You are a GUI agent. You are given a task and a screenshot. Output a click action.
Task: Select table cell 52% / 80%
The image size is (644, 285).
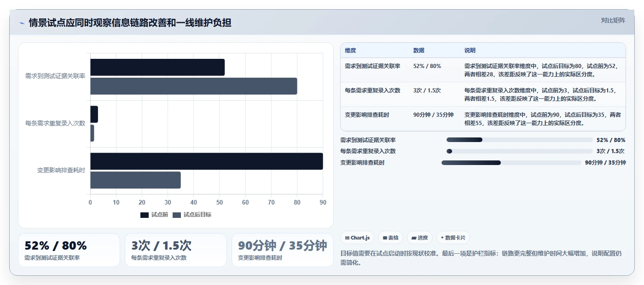tap(427, 66)
